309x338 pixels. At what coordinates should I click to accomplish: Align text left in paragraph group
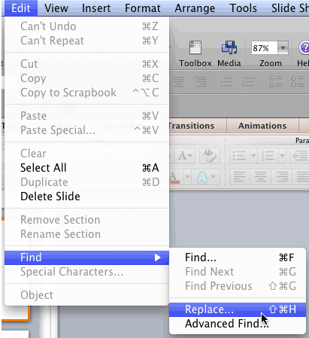click(239, 177)
